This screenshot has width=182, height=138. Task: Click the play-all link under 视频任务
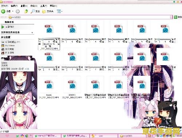coord(8,27)
